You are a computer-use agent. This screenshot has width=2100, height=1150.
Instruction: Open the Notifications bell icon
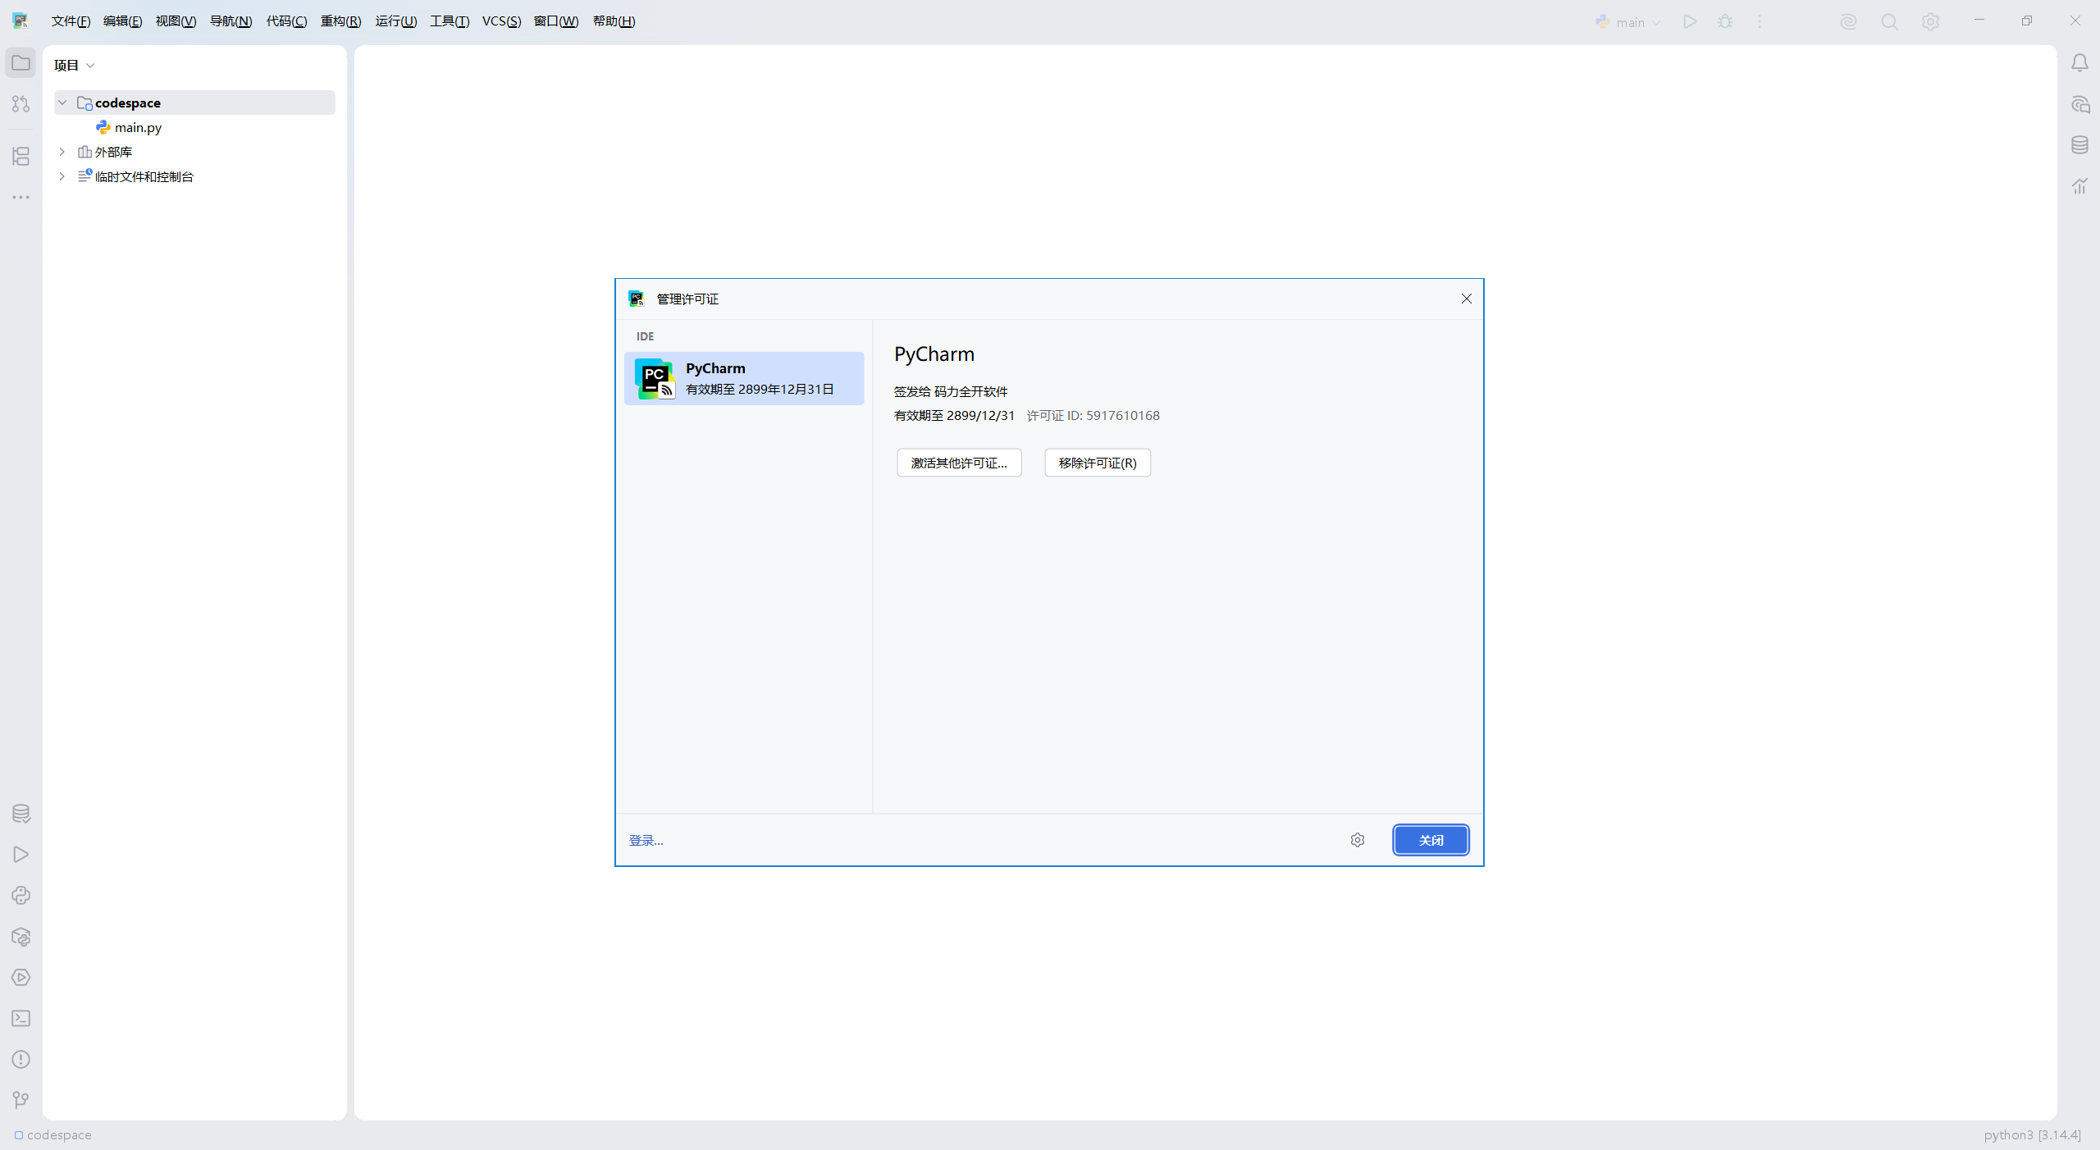click(2079, 63)
